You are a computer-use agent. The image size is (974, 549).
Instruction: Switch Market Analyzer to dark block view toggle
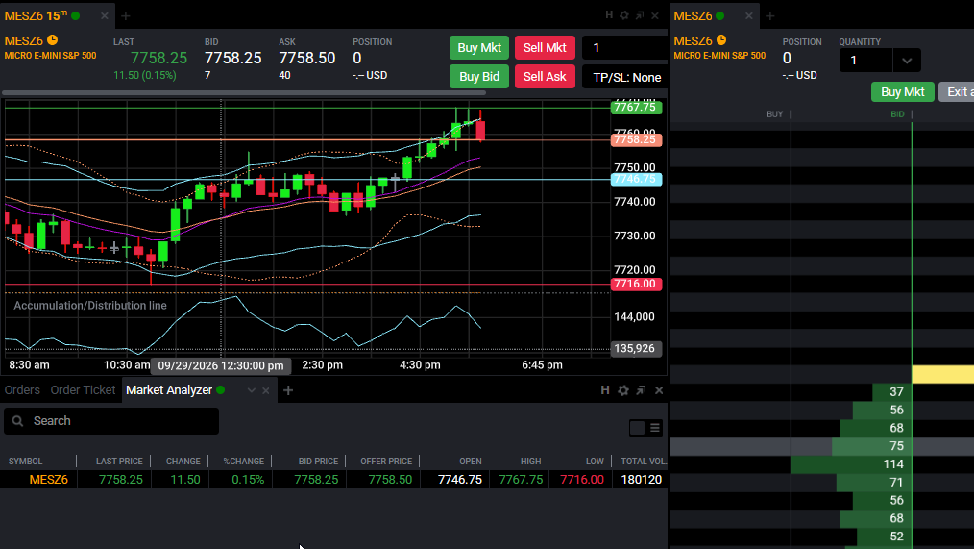pyautogui.click(x=637, y=428)
